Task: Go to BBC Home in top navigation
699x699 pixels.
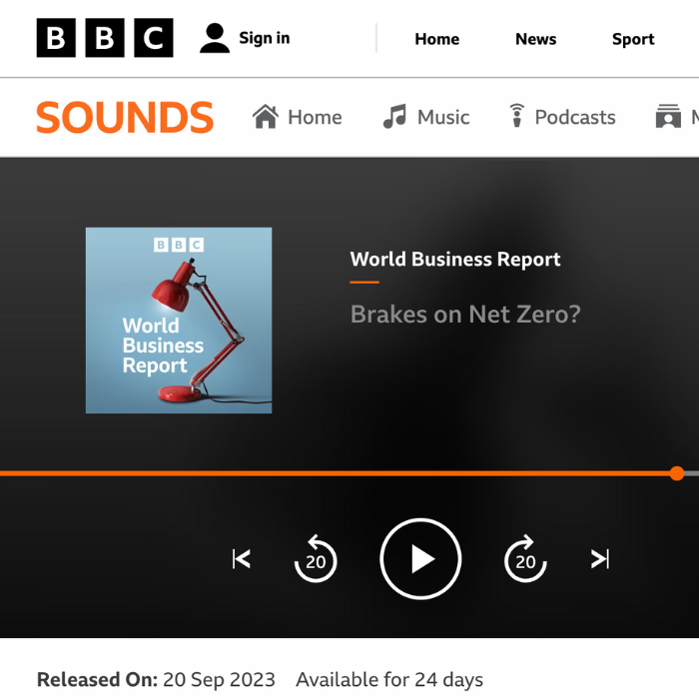Action: click(437, 39)
